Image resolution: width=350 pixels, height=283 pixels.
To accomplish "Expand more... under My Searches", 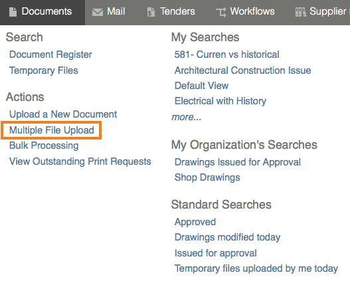I will pyautogui.click(x=187, y=117).
